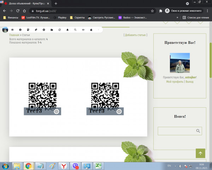
Task: Open the Playkey bookmark
Action: [x=60, y=18]
